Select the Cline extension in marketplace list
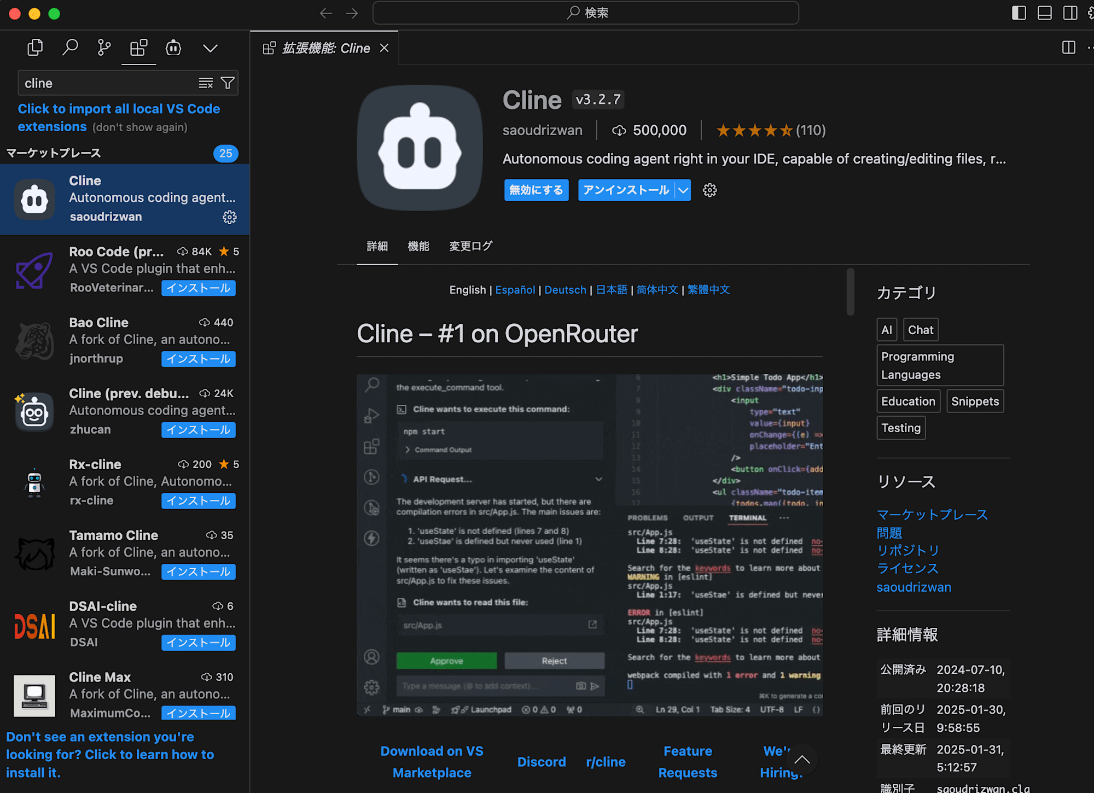Image resolution: width=1094 pixels, height=793 pixels. 125,199
